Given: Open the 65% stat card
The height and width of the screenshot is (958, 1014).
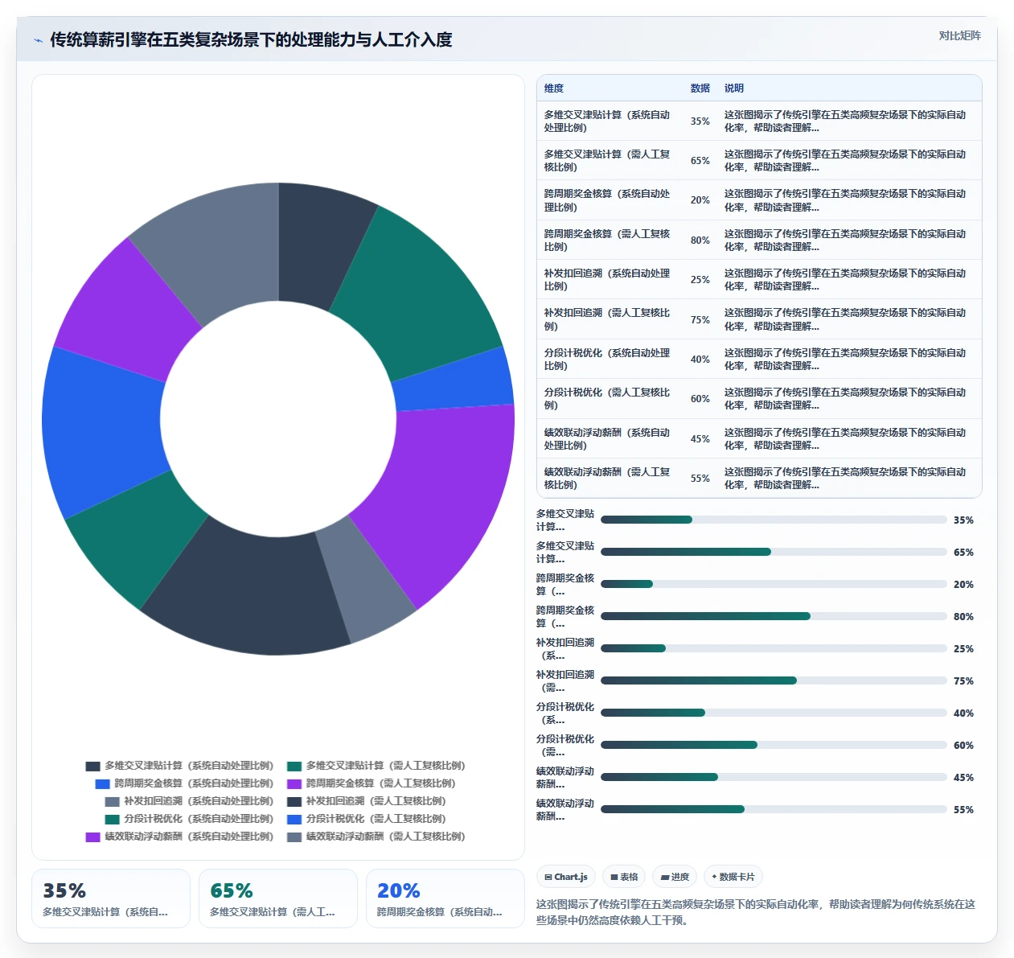Looking at the screenshot, I should (278, 898).
